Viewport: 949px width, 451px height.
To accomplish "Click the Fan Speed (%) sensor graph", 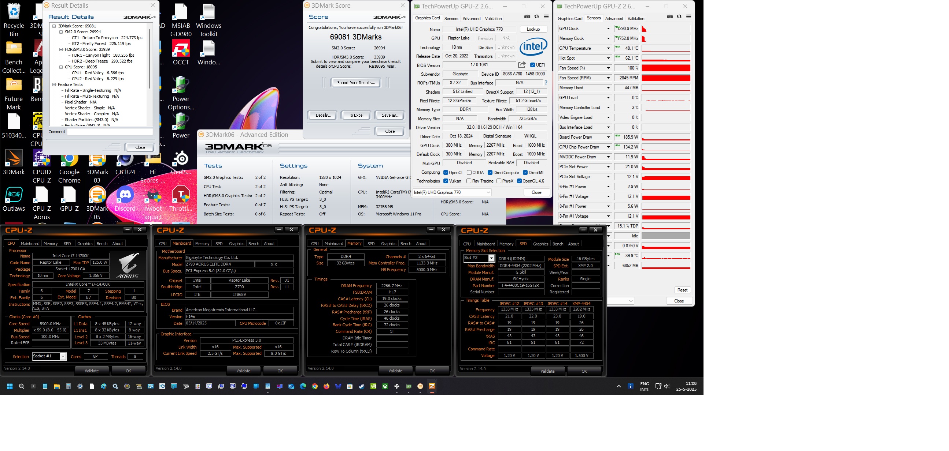I will pyautogui.click(x=666, y=68).
